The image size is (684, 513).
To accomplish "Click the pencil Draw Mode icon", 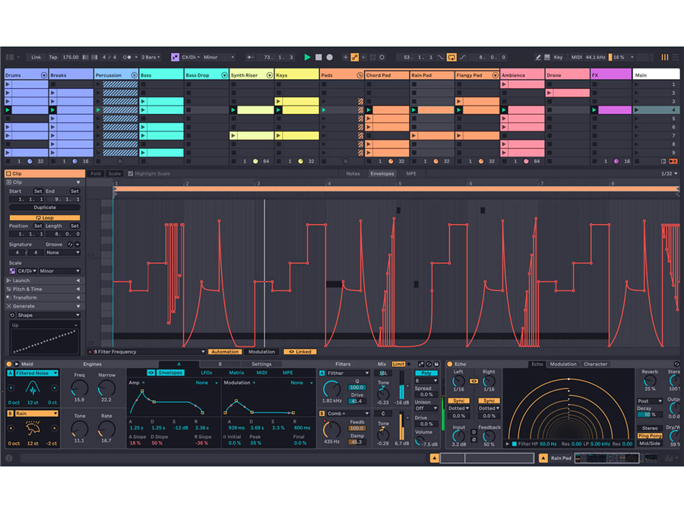I will pos(538,57).
